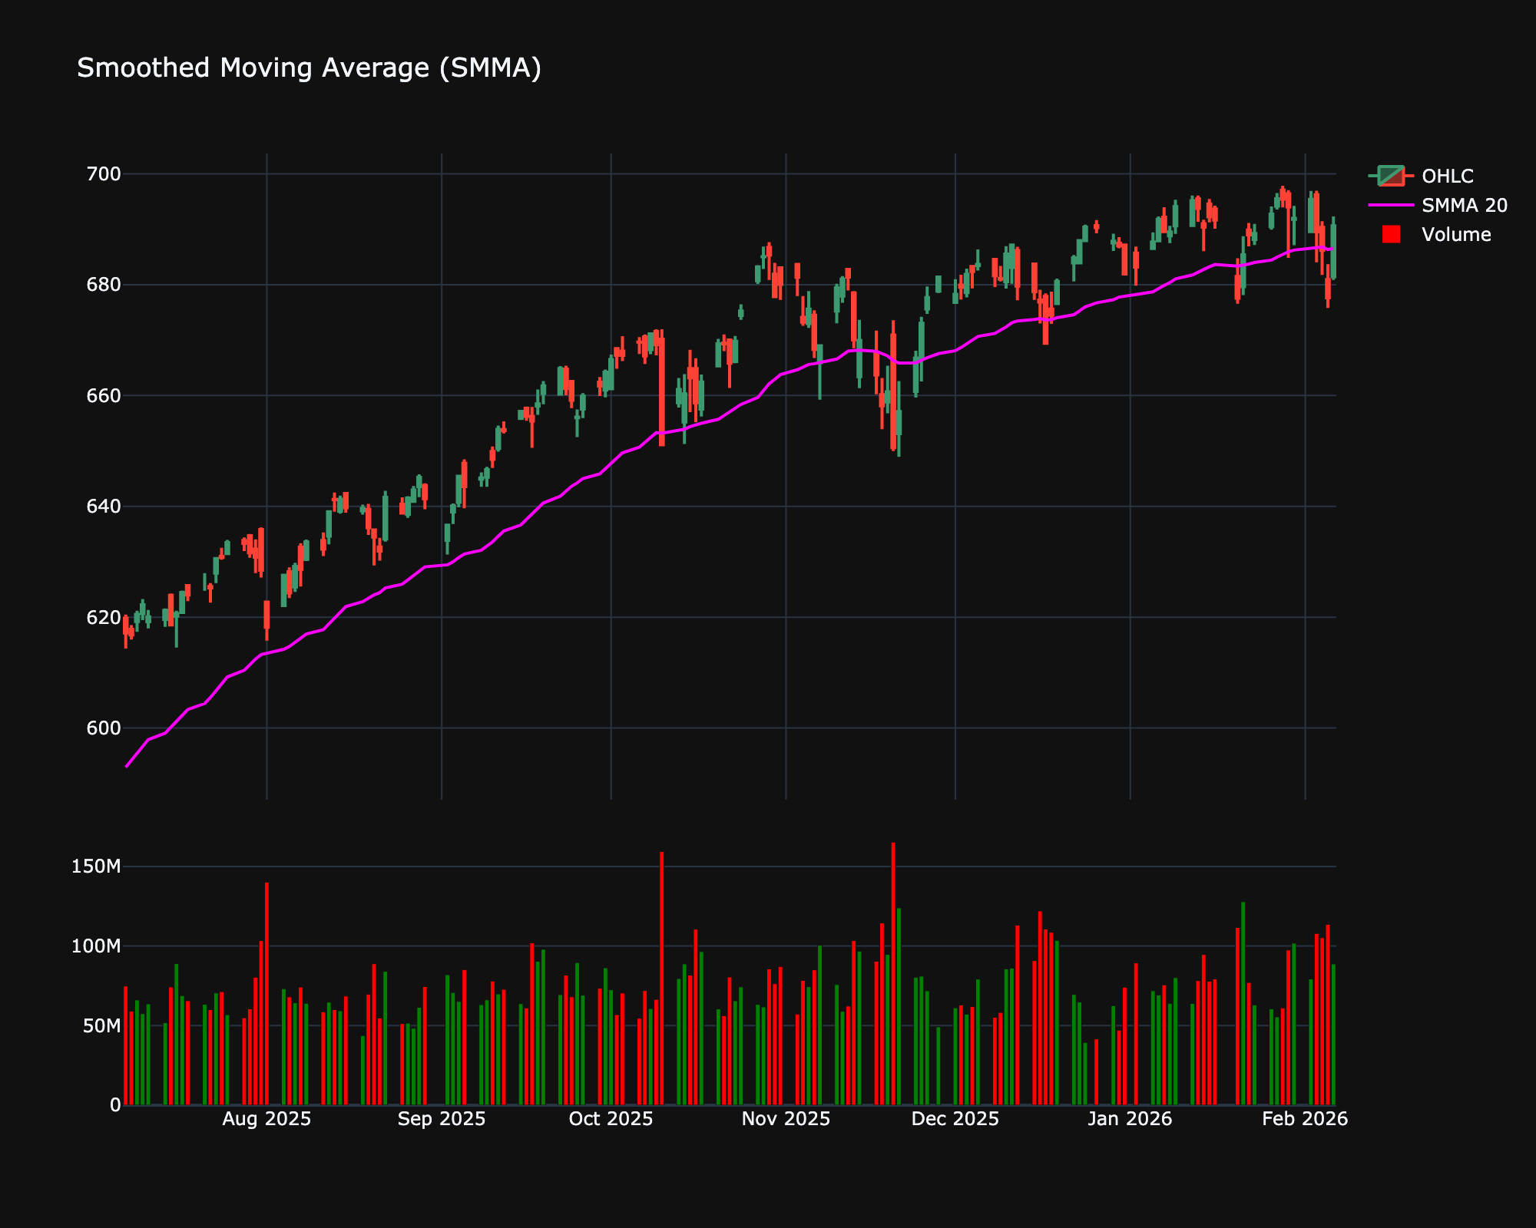1536x1228 pixels.
Task: Click the Sep 2025 x-axis label
Action: (442, 1119)
